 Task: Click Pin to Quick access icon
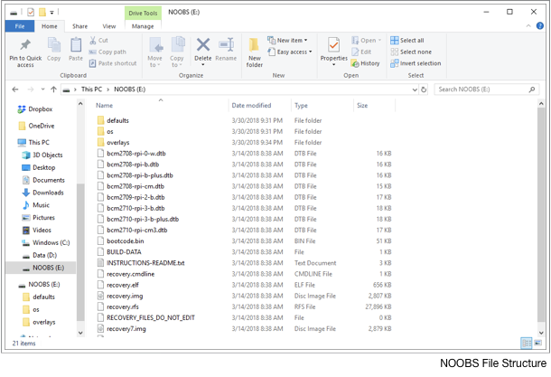pyautogui.click(x=25, y=45)
